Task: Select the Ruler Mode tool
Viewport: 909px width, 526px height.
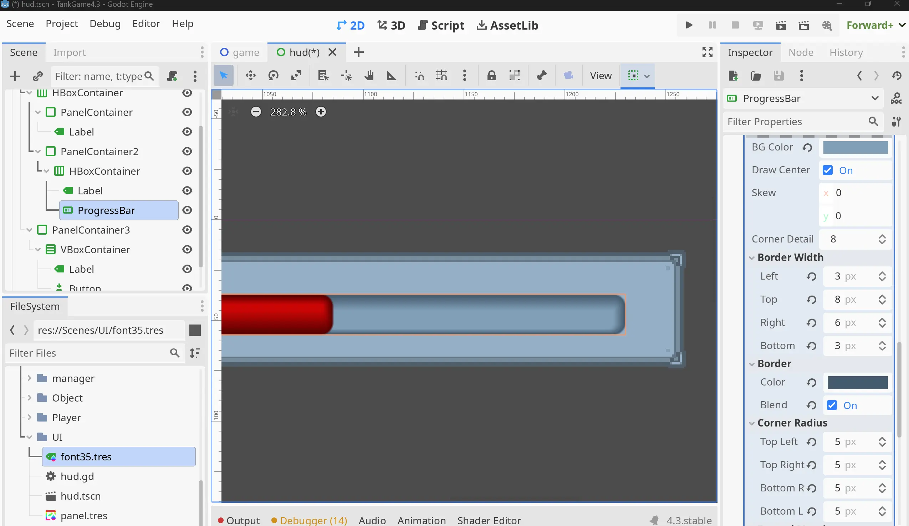Action: pyautogui.click(x=391, y=76)
